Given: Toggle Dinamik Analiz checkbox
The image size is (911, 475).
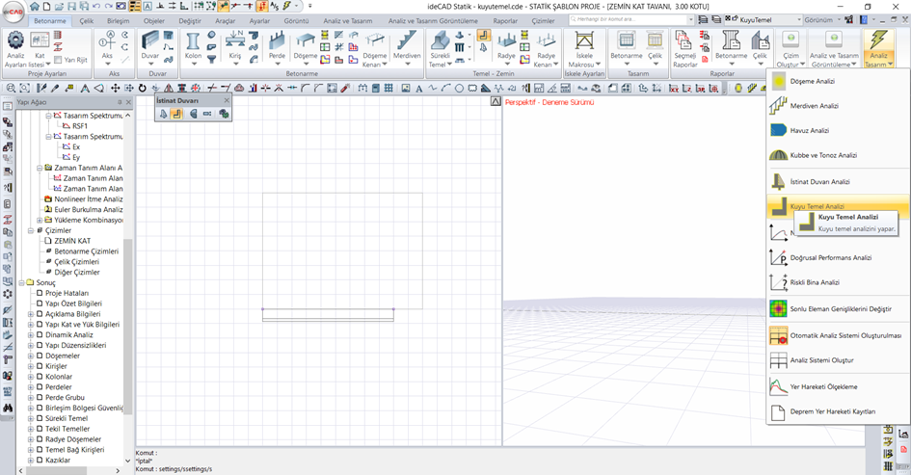Looking at the screenshot, I should [40, 335].
